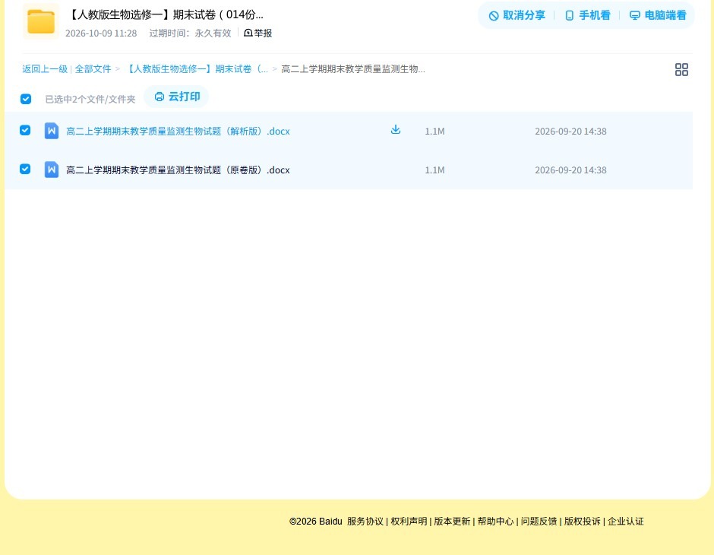The image size is (714, 555).
Task: Click modified date of 解析版 file
Action: [x=570, y=132]
